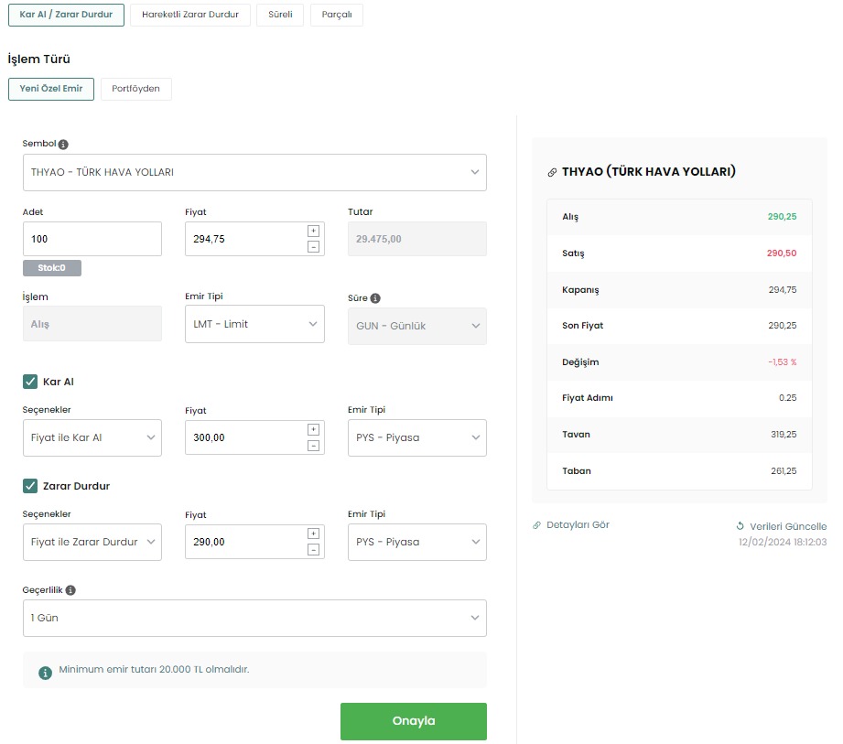Open the Fiyat ile Kar Al options dropdown
Screen dimensions: 843x744
[92, 437]
